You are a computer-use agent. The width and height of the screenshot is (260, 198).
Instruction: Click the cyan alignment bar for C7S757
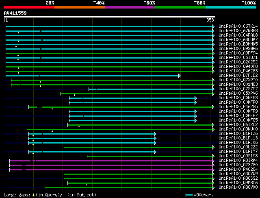click(x=151, y=89)
